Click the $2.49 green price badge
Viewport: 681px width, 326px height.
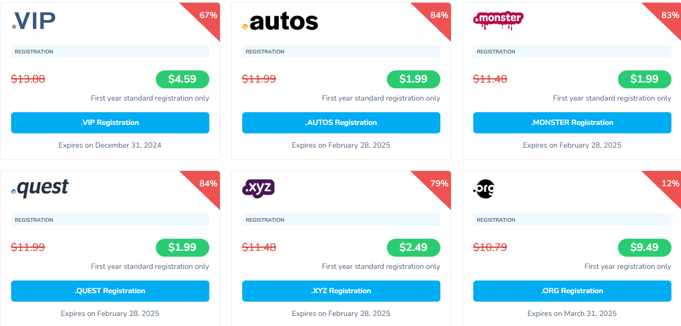pos(413,248)
